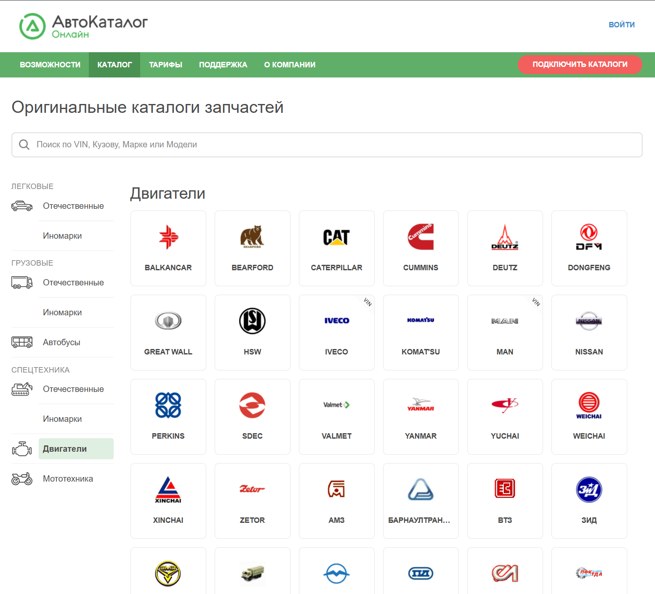655x594 pixels.
Task: Select the CAT Caterpillar logo
Action: 336,237
